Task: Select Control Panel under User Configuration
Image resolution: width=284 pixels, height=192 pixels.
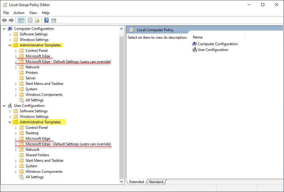Action: coord(37,128)
